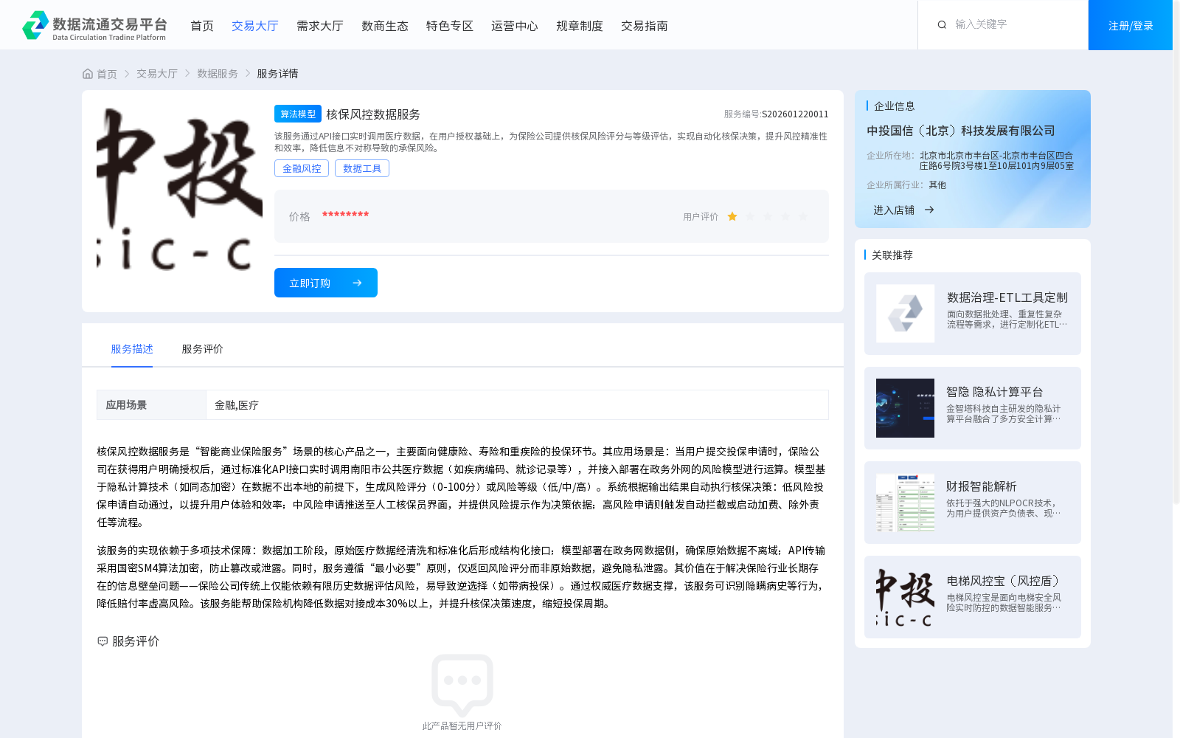This screenshot has height=738, width=1180.
Task: Click the 金融,医疗 application scenario cell
Action: 517,405
